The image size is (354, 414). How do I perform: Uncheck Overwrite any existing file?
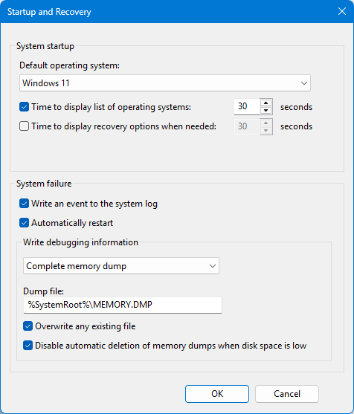click(x=28, y=326)
